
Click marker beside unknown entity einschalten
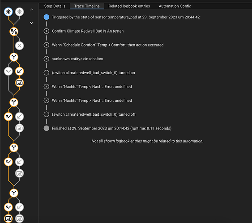47,59
